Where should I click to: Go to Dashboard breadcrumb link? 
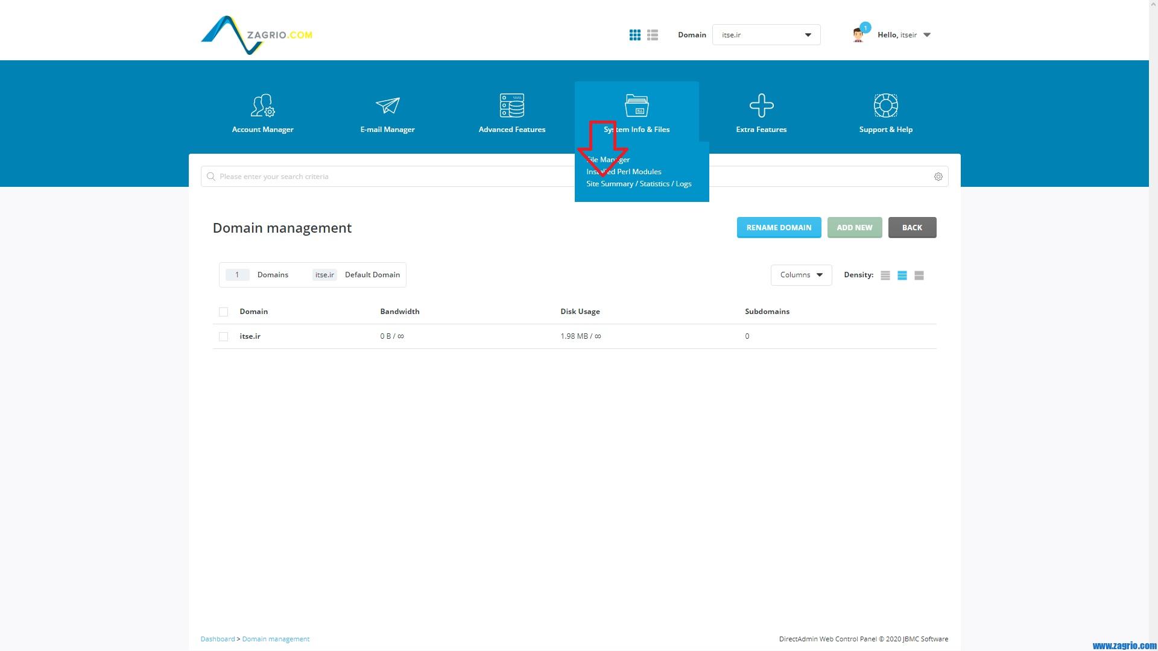pyautogui.click(x=217, y=639)
